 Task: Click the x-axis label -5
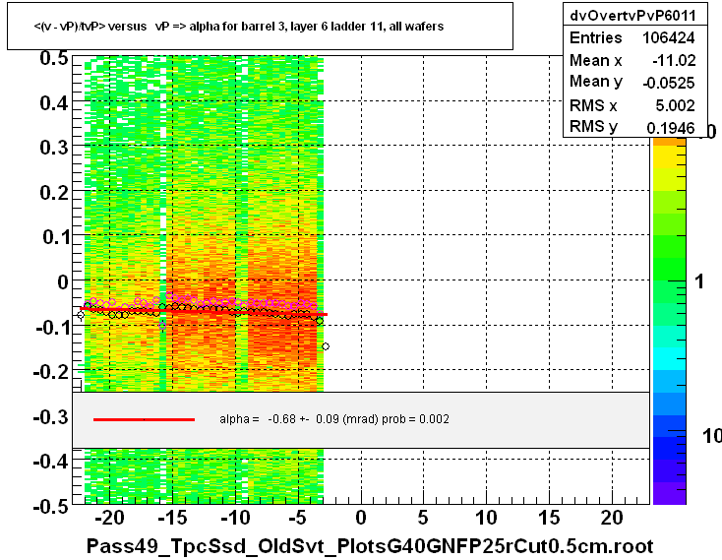coord(298,518)
